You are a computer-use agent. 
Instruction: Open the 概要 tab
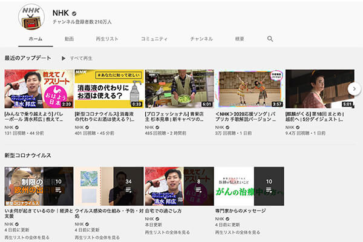[240, 39]
